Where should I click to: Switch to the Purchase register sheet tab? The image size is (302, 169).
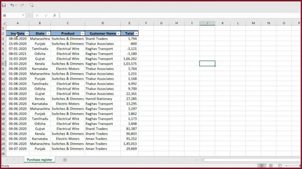pos(40,160)
